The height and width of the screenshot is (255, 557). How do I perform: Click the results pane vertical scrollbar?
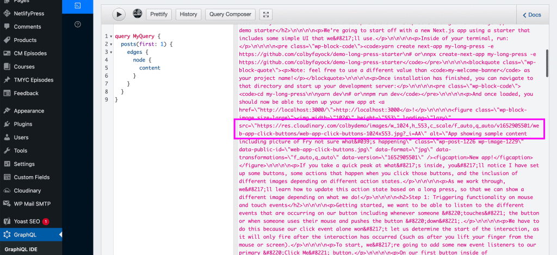[x=547, y=63]
